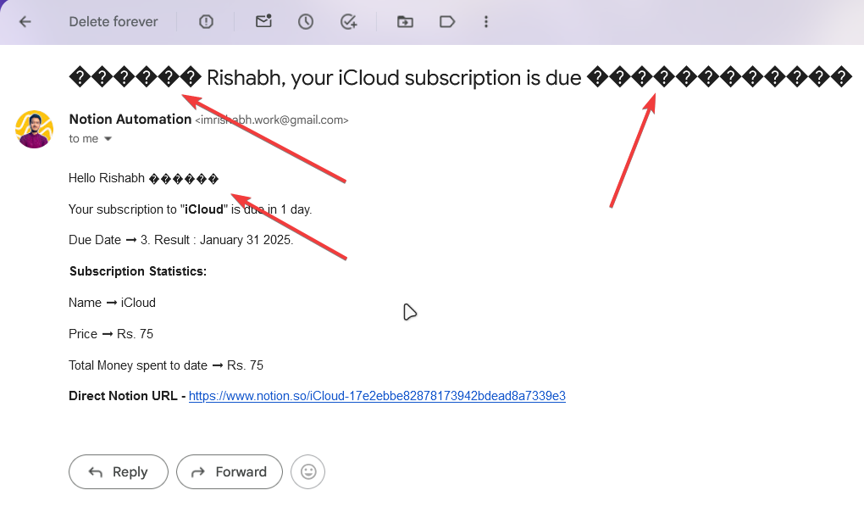Click the Notion Automation sender name
The height and width of the screenshot is (507, 864).
(130, 120)
